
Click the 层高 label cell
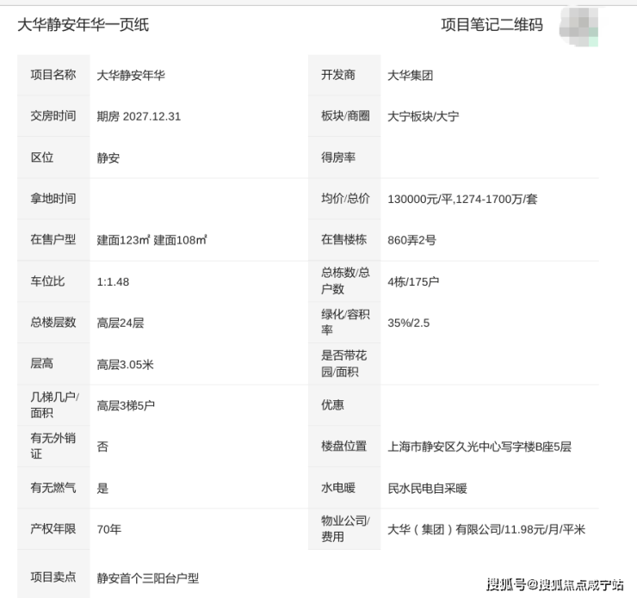(x=53, y=363)
